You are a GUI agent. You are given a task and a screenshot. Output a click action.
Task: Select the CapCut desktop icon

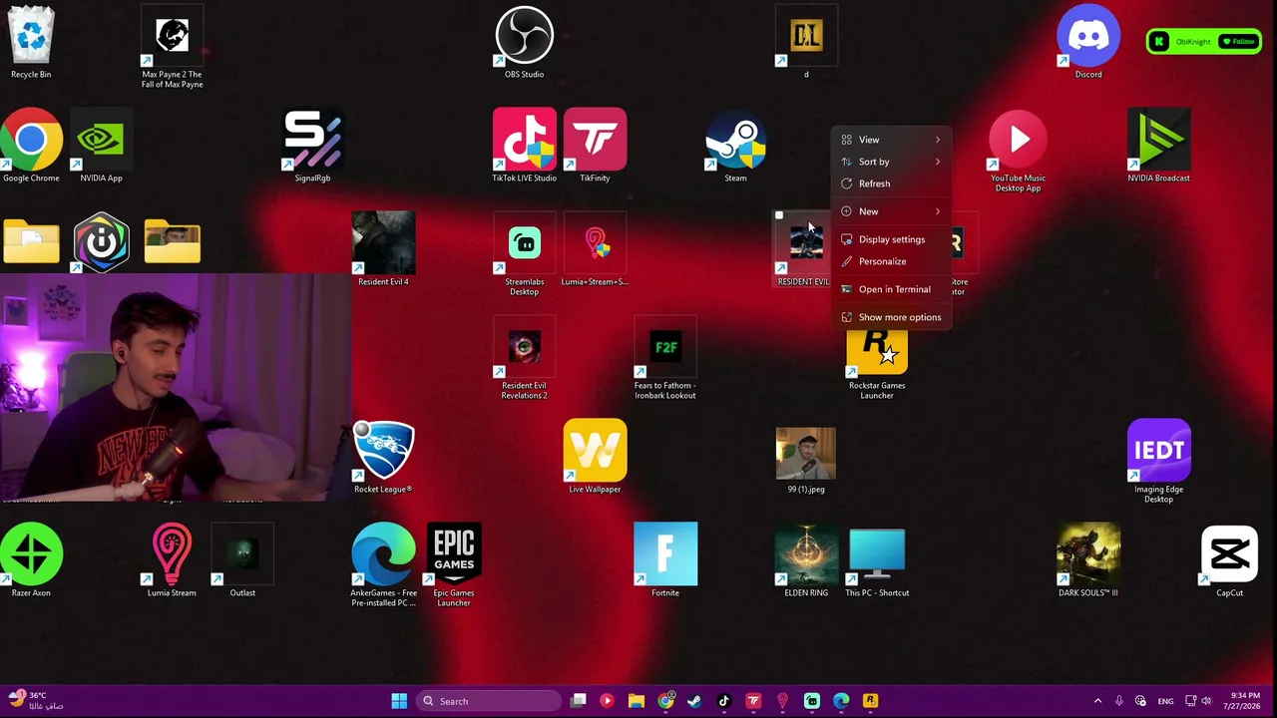tap(1229, 560)
